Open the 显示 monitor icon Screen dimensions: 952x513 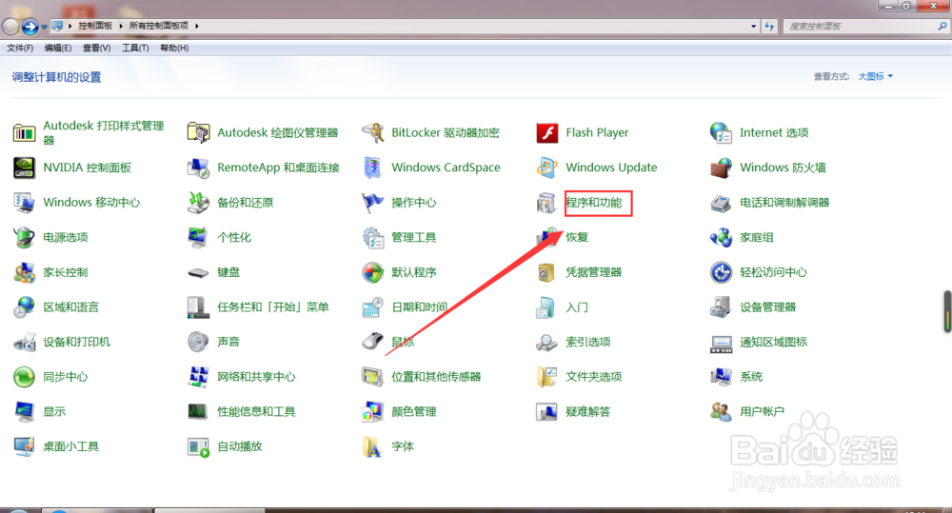pyautogui.click(x=25, y=411)
